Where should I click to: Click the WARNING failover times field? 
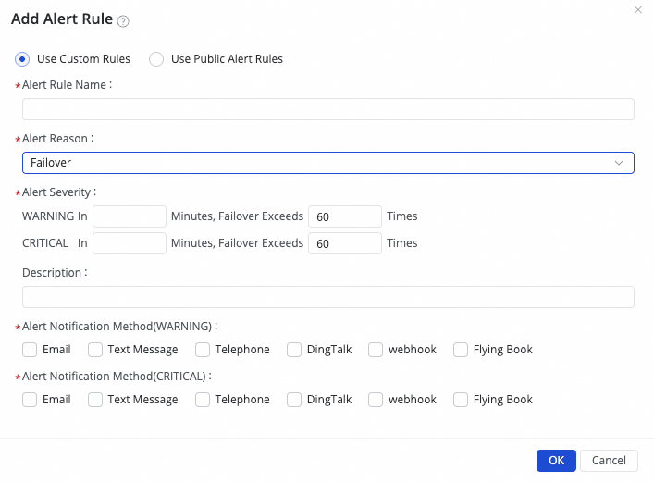pos(345,216)
